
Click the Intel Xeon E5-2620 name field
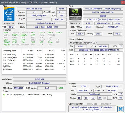[x=34, y=9]
